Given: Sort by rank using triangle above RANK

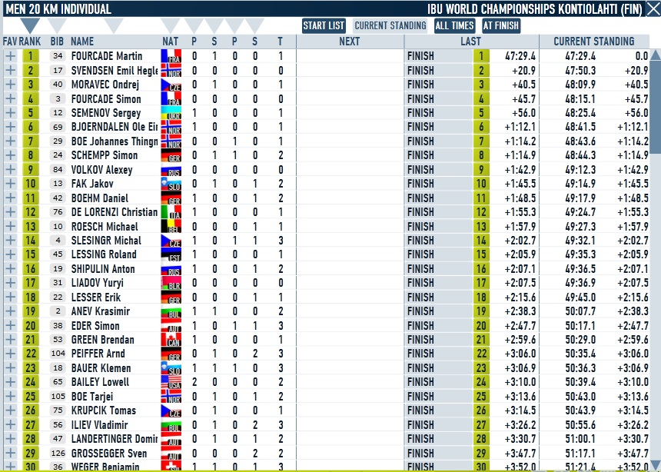Looking at the screenshot, I should coord(30,25).
